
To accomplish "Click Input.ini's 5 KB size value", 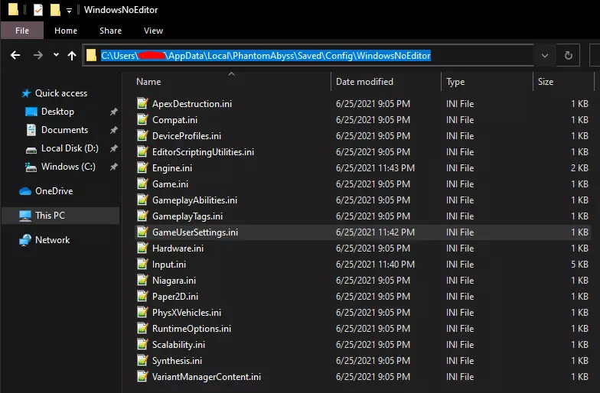I will (579, 265).
